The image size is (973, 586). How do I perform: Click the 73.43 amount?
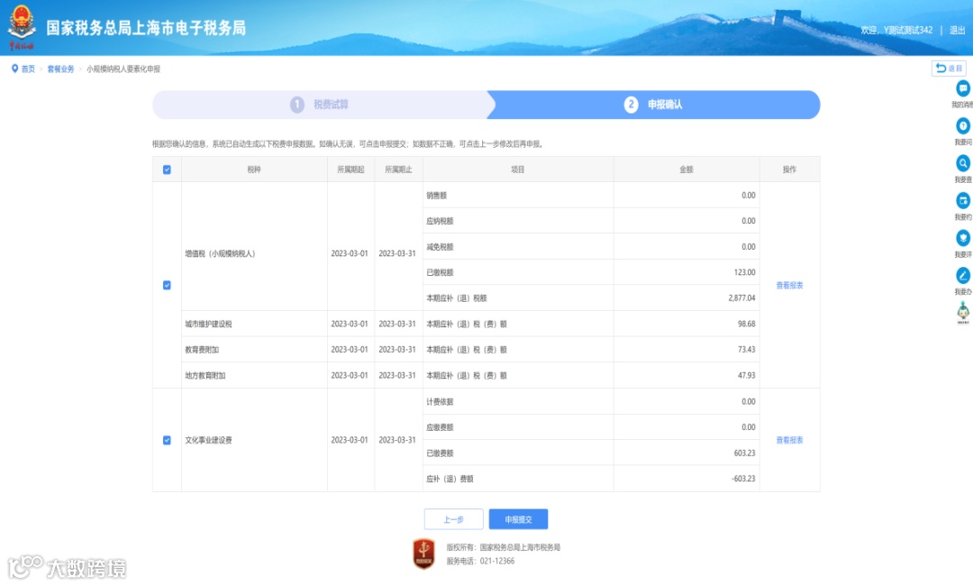point(747,350)
